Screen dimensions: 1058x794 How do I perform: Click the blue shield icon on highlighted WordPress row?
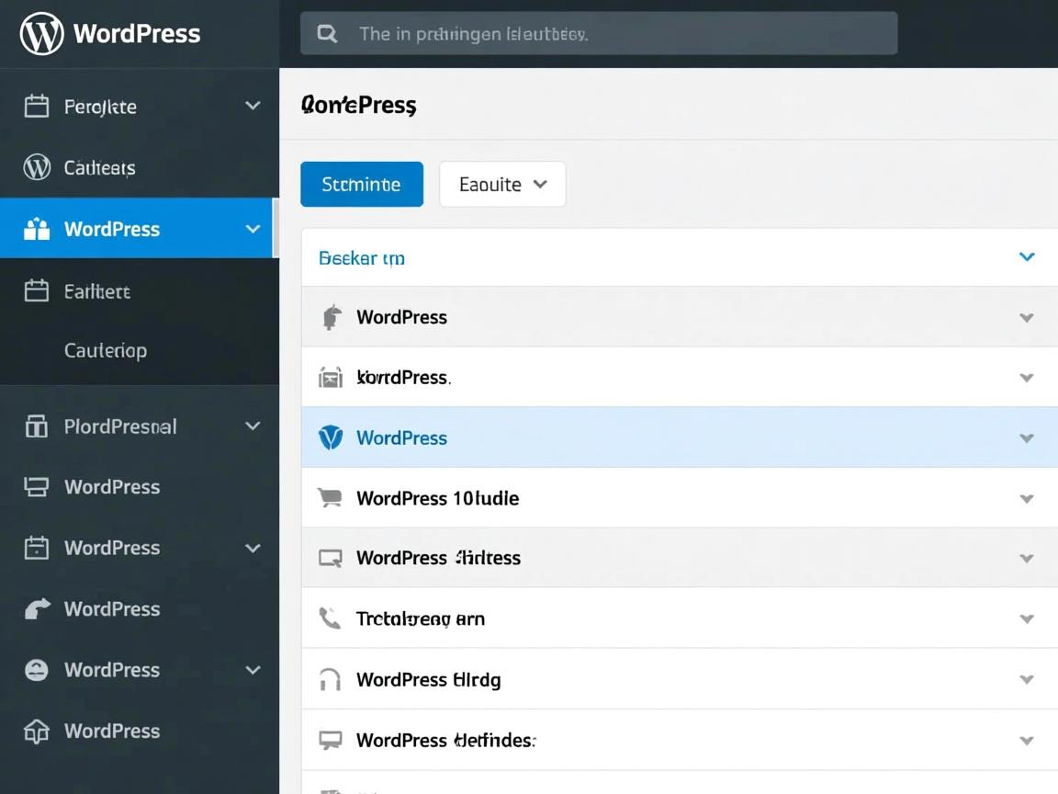pos(330,437)
